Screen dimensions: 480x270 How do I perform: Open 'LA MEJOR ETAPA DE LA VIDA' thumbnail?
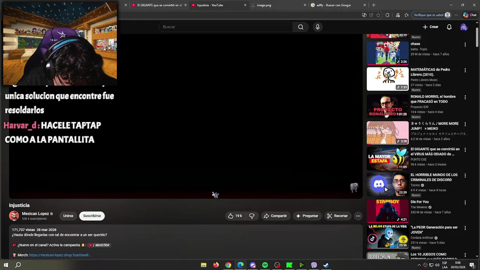point(387,237)
